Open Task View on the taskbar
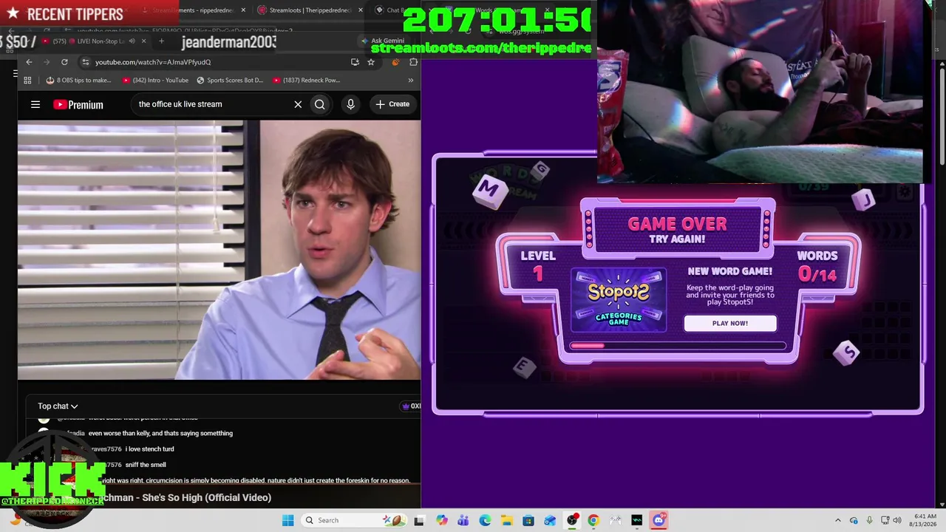The height and width of the screenshot is (532, 946). [x=419, y=520]
